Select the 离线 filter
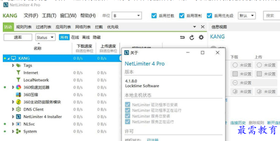Viewport: 280px width, 141px height. [x=86, y=38]
